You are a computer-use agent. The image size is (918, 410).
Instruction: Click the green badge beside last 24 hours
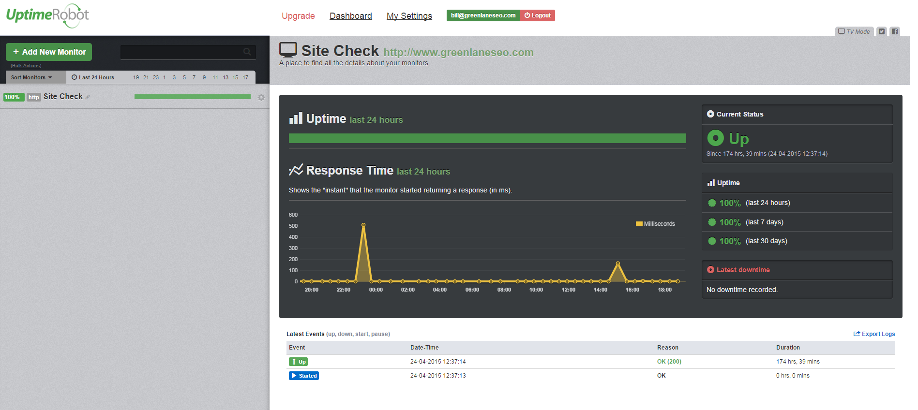[x=712, y=203]
